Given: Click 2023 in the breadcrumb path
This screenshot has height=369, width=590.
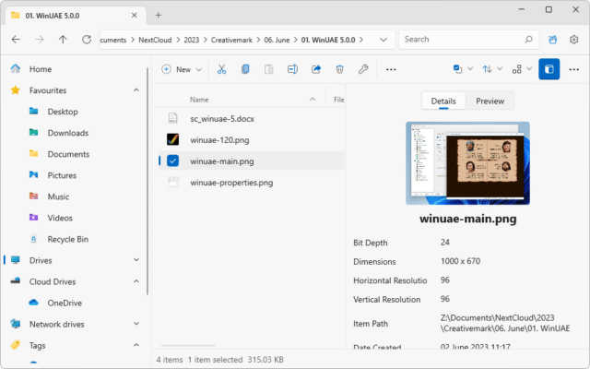Looking at the screenshot, I should point(192,40).
